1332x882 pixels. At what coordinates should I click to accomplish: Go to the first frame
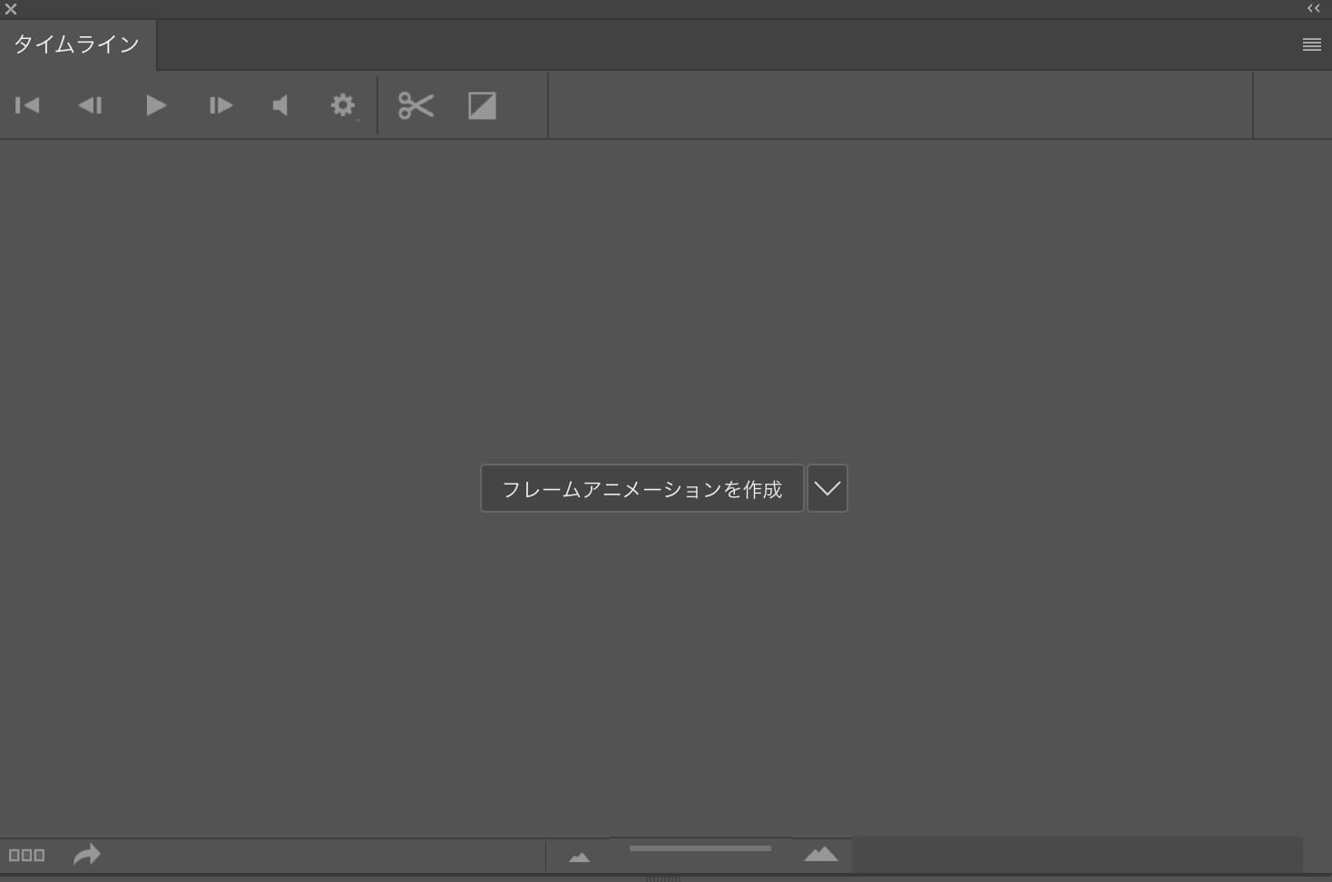[27, 105]
